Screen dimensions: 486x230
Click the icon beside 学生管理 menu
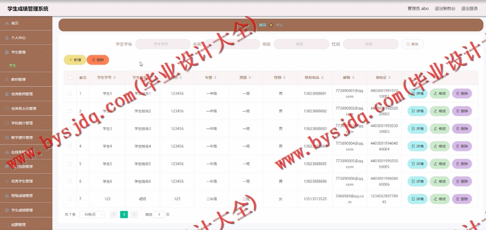(7, 52)
